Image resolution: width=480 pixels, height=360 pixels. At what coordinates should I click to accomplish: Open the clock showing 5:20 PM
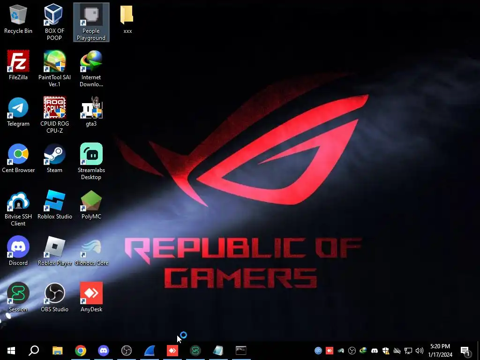click(440, 351)
